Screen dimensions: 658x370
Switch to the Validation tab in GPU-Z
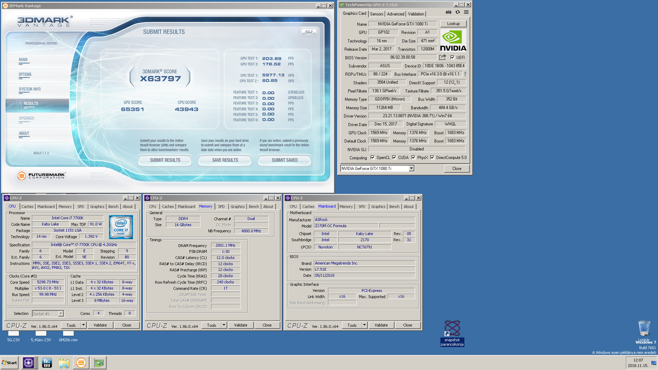[416, 14]
